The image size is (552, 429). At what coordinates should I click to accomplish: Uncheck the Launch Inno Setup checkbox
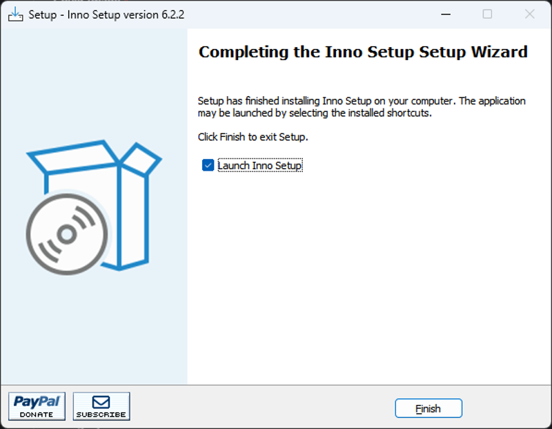208,165
